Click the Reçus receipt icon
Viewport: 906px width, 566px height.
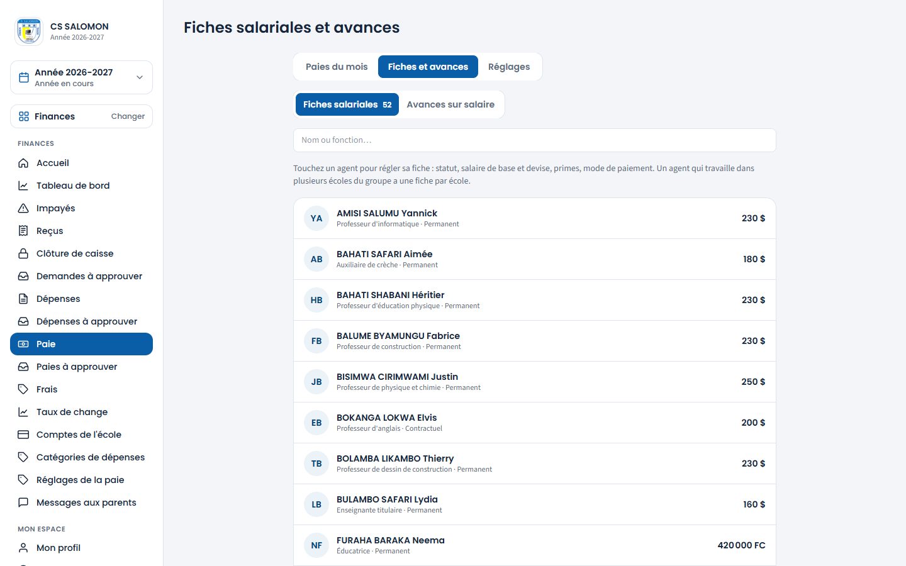[23, 231]
